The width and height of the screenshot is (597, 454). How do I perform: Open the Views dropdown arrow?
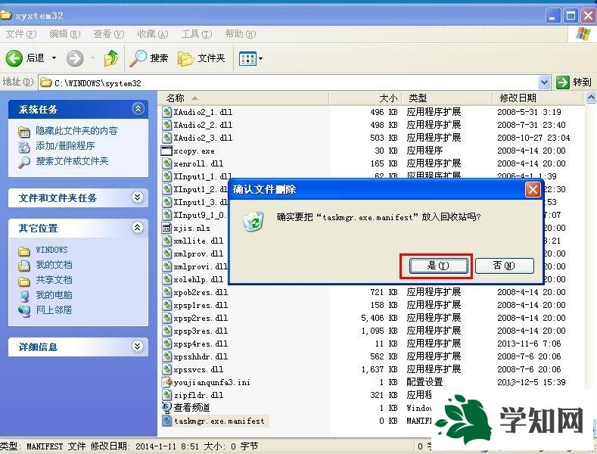[x=261, y=59]
